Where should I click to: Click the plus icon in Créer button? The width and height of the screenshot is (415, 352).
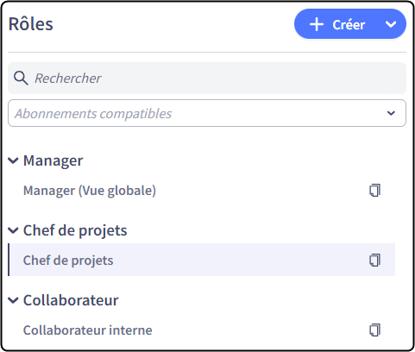pyautogui.click(x=317, y=24)
